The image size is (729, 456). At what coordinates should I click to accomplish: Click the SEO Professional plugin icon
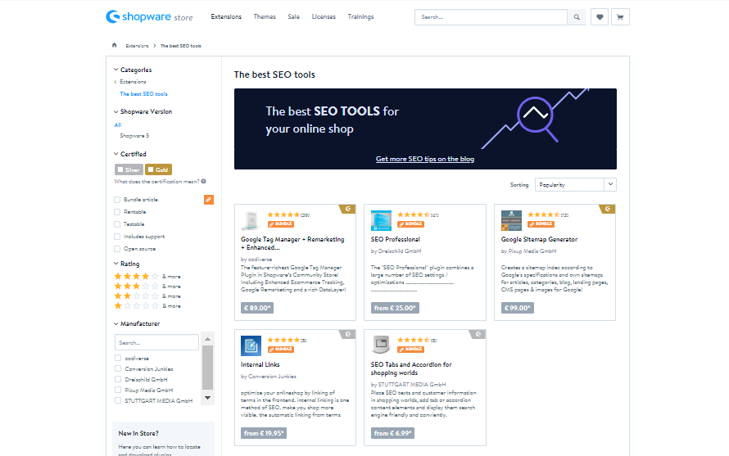point(381,220)
